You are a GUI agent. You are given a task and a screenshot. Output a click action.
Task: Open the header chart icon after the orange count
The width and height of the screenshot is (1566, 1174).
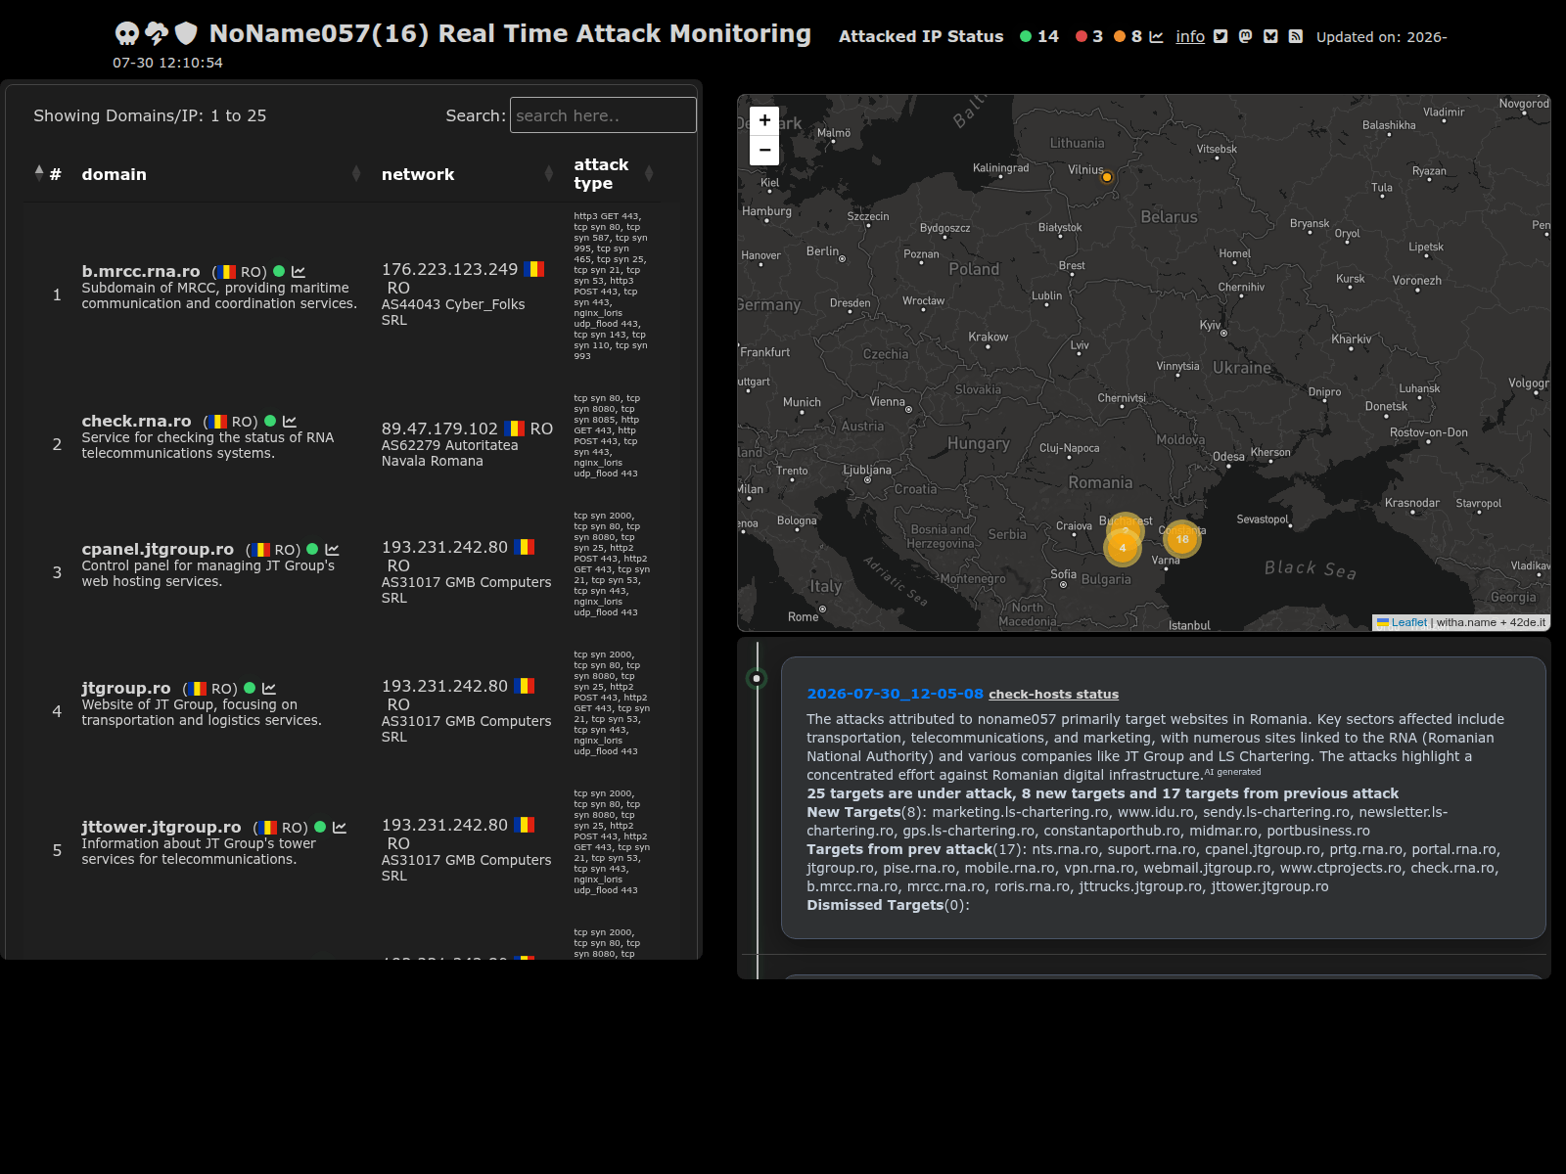point(1156,37)
